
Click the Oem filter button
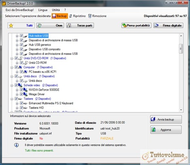pos(50,26)
